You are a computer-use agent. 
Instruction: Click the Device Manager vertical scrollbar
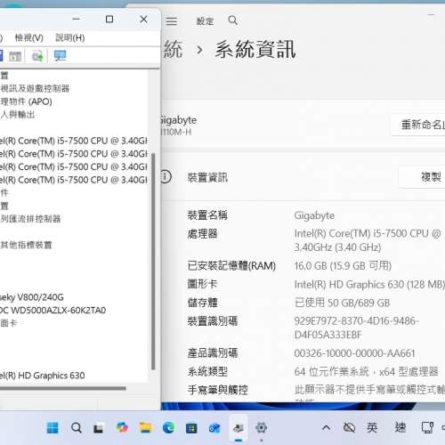pos(153,261)
